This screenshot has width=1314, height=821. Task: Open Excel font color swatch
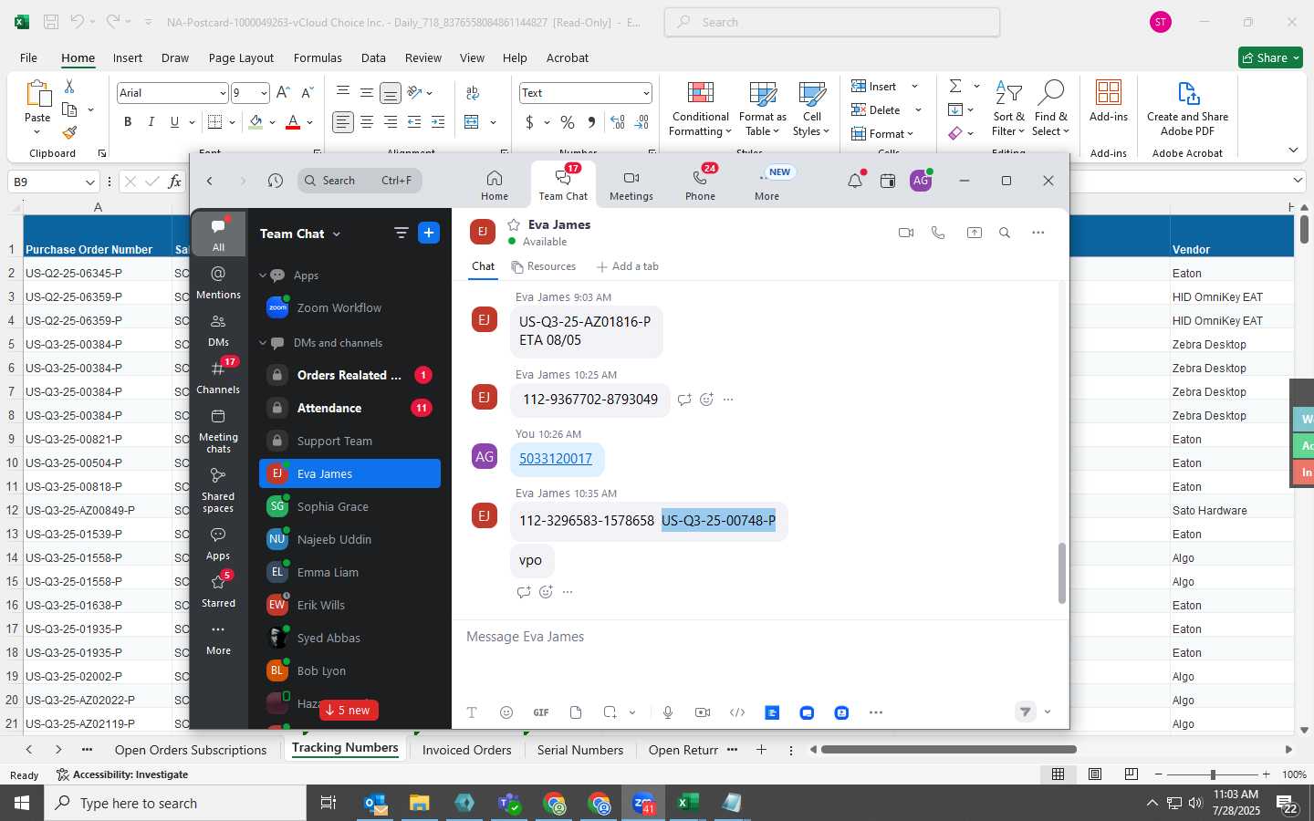293,121
